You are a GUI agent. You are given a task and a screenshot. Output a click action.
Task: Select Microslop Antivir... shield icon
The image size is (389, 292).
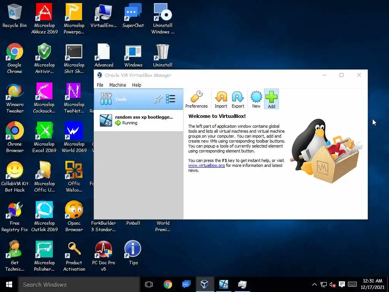(x=44, y=58)
